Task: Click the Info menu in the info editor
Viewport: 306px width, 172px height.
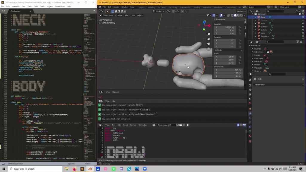Action: point(113,101)
